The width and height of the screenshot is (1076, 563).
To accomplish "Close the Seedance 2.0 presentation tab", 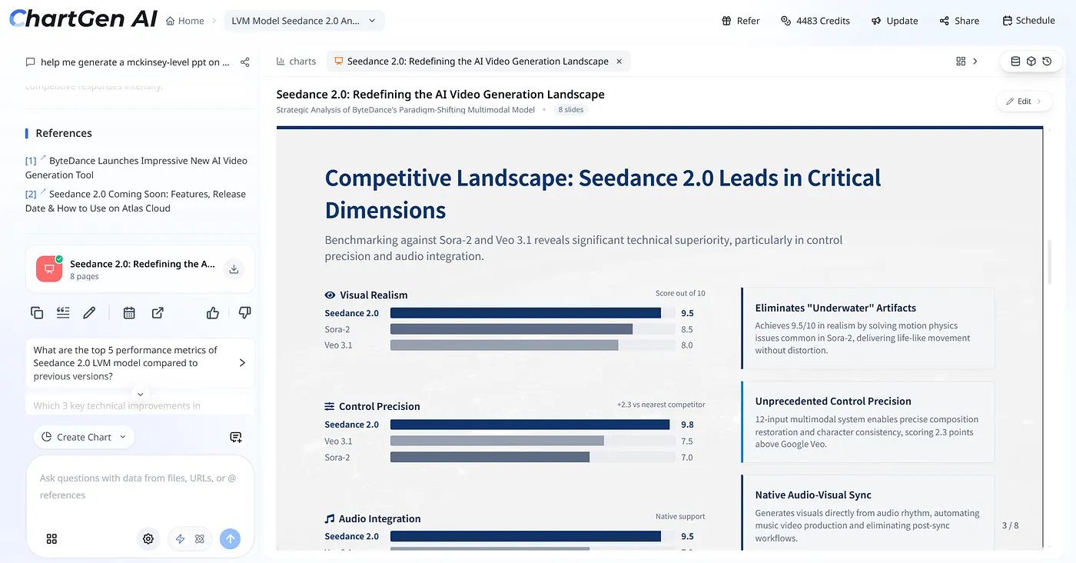I will coord(619,62).
